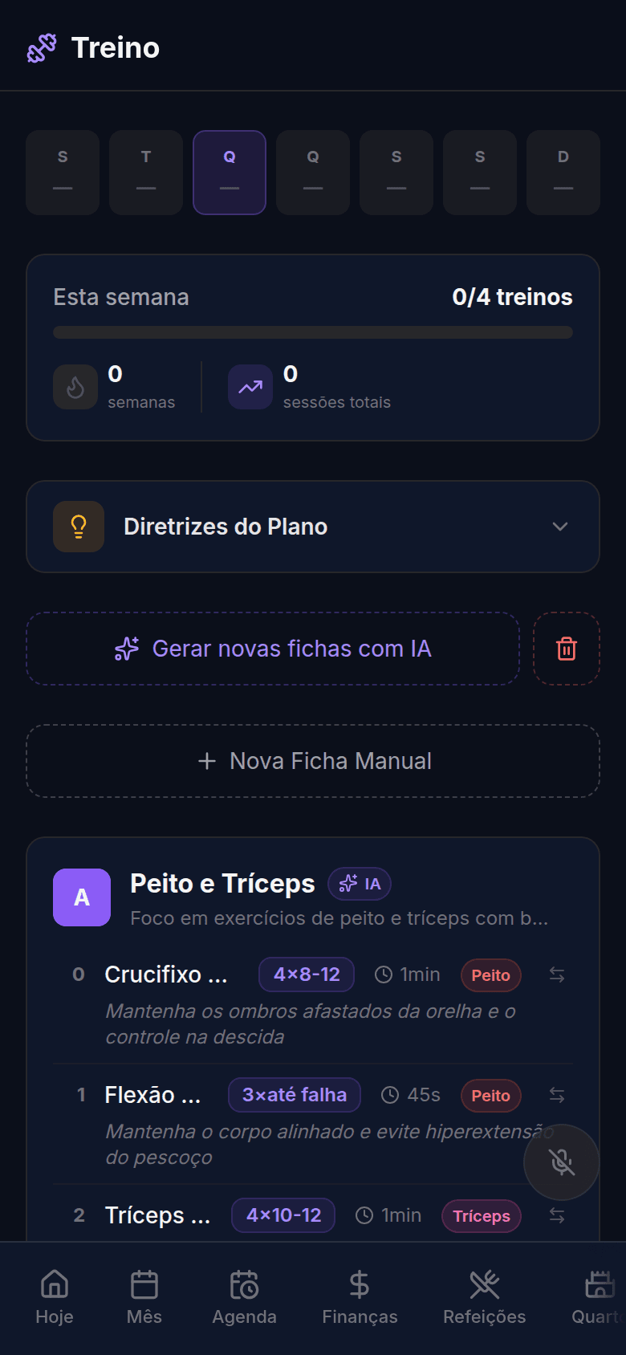The width and height of the screenshot is (626, 1355).
Task: Switch to the Finanças tab
Action: [360, 1297]
